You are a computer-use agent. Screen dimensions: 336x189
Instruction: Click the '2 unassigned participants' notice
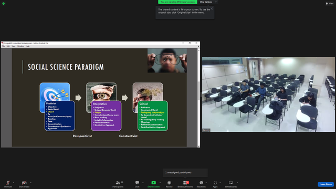click(185, 173)
